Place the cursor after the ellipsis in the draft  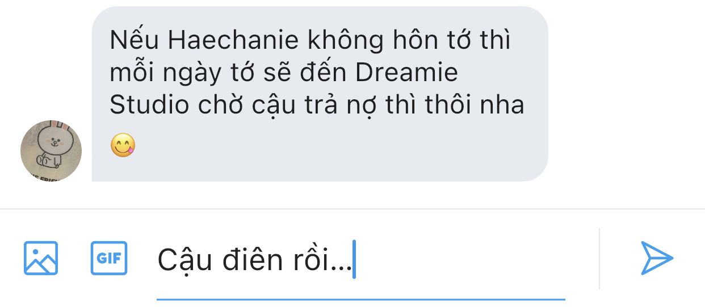coord(353,260)
